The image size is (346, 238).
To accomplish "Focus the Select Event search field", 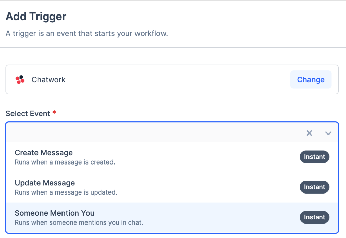I will (152, 133).
